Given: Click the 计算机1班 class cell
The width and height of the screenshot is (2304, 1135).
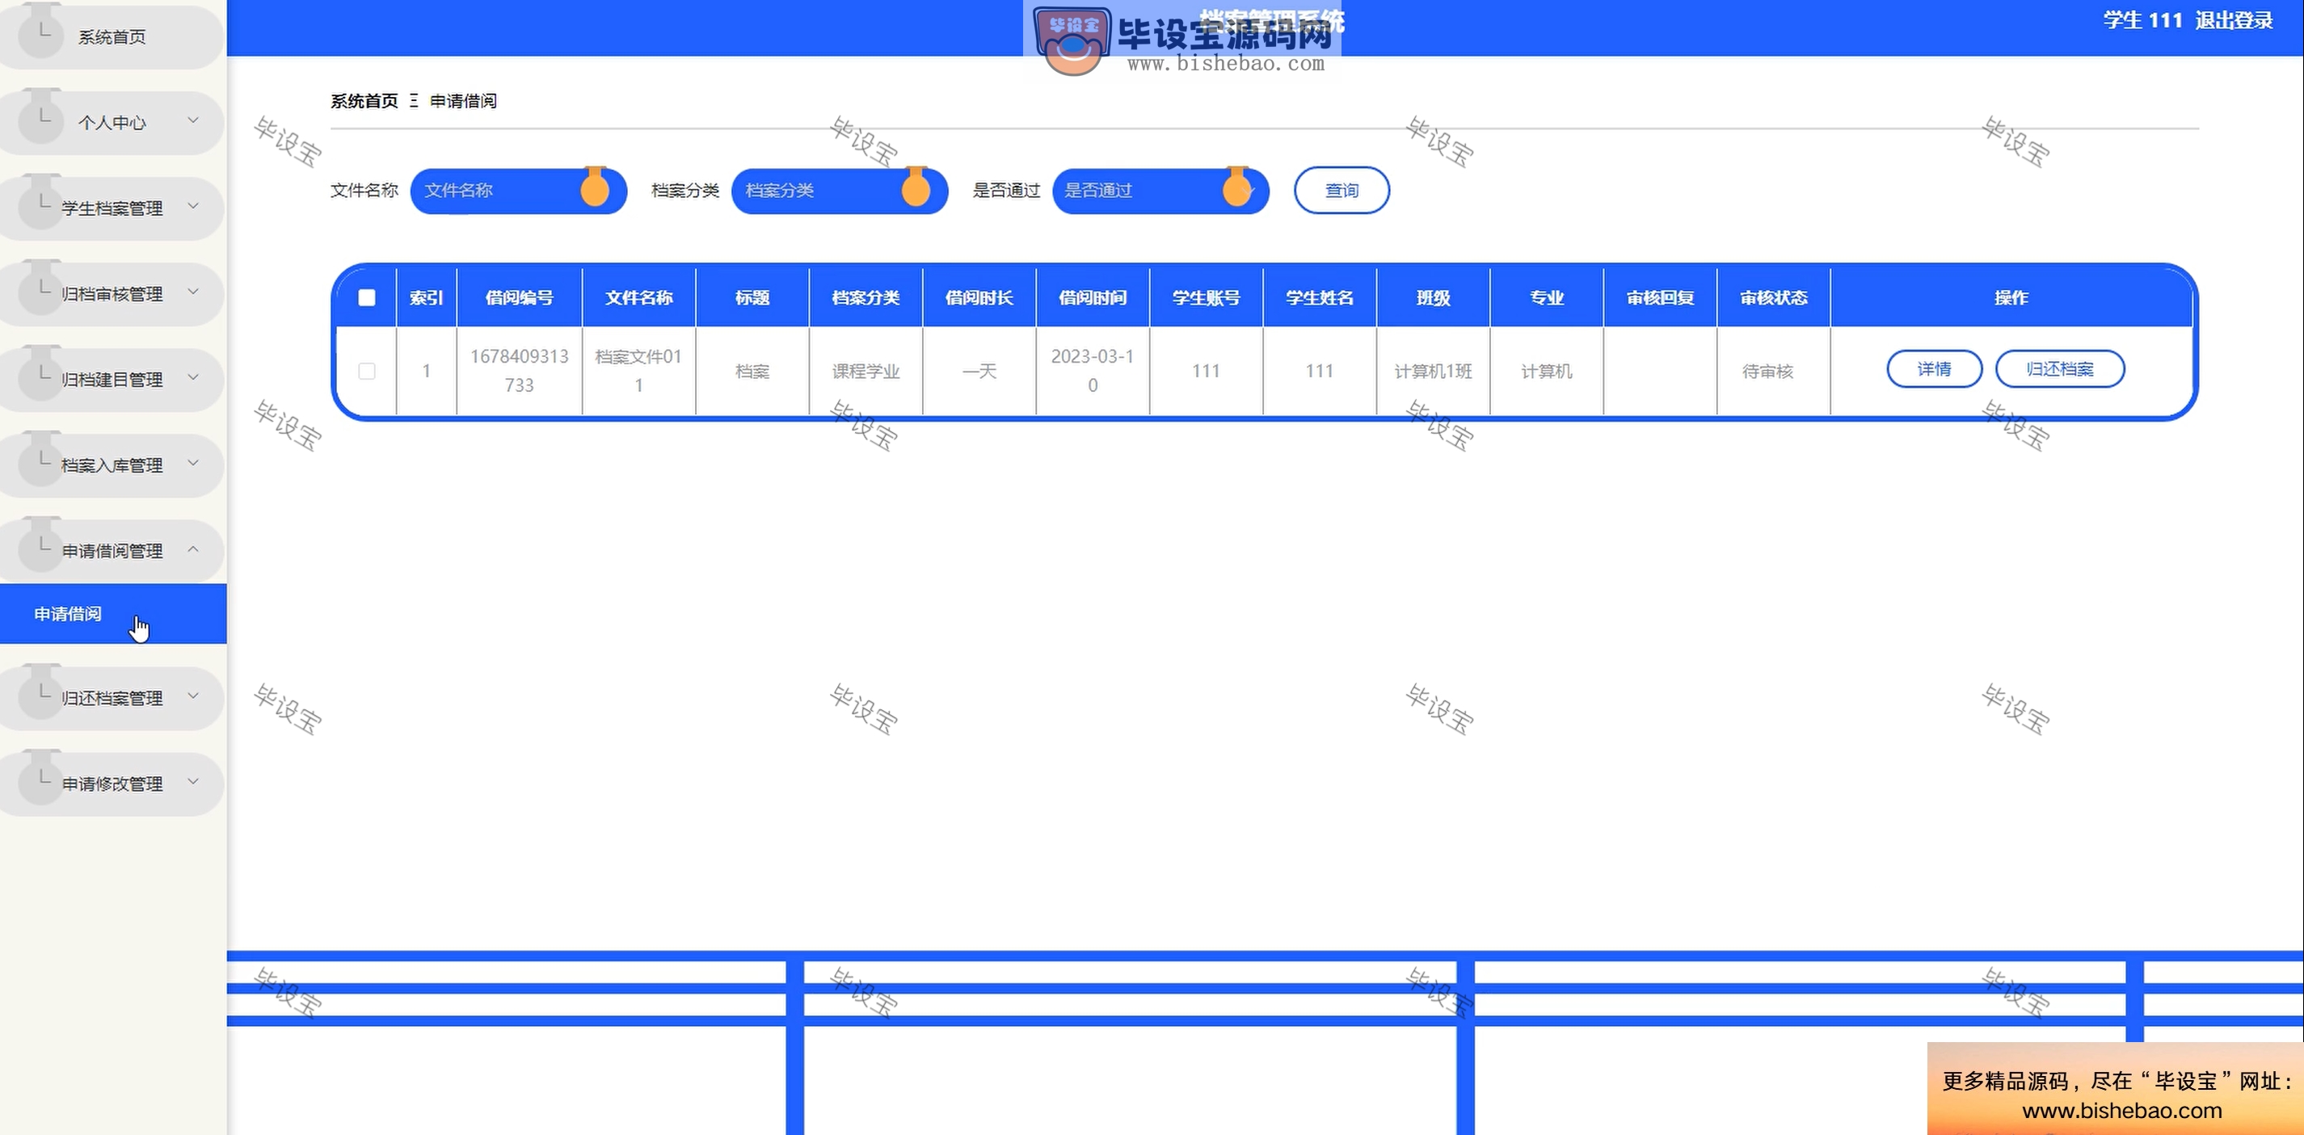Looking at the screenshot, I should tap(1433, 371).
